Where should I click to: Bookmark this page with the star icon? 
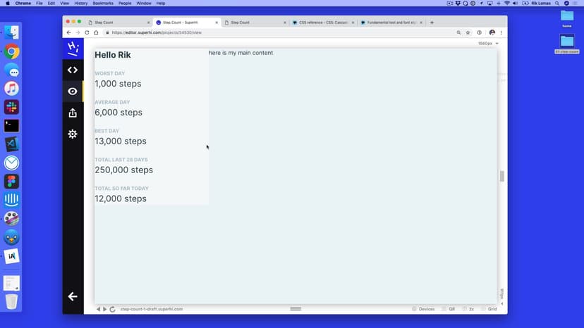pyautogui.click(x=468, y=32)
